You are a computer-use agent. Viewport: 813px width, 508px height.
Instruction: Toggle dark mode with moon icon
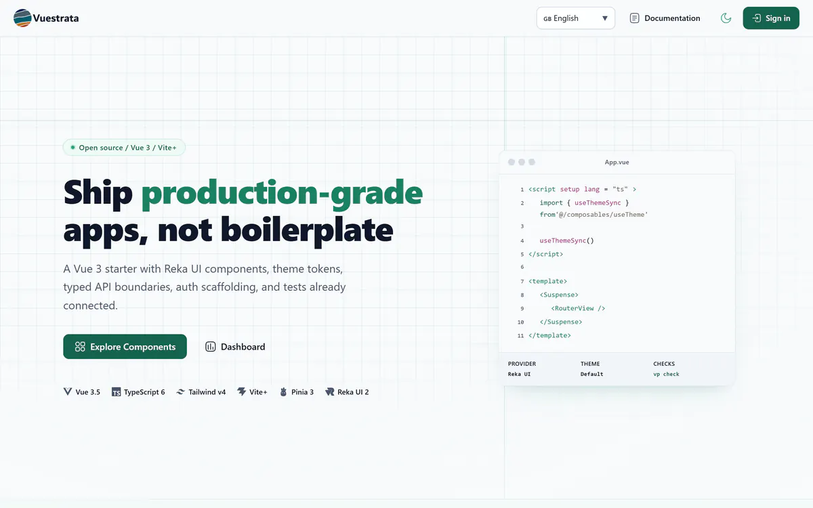click(x=726, y=18)
